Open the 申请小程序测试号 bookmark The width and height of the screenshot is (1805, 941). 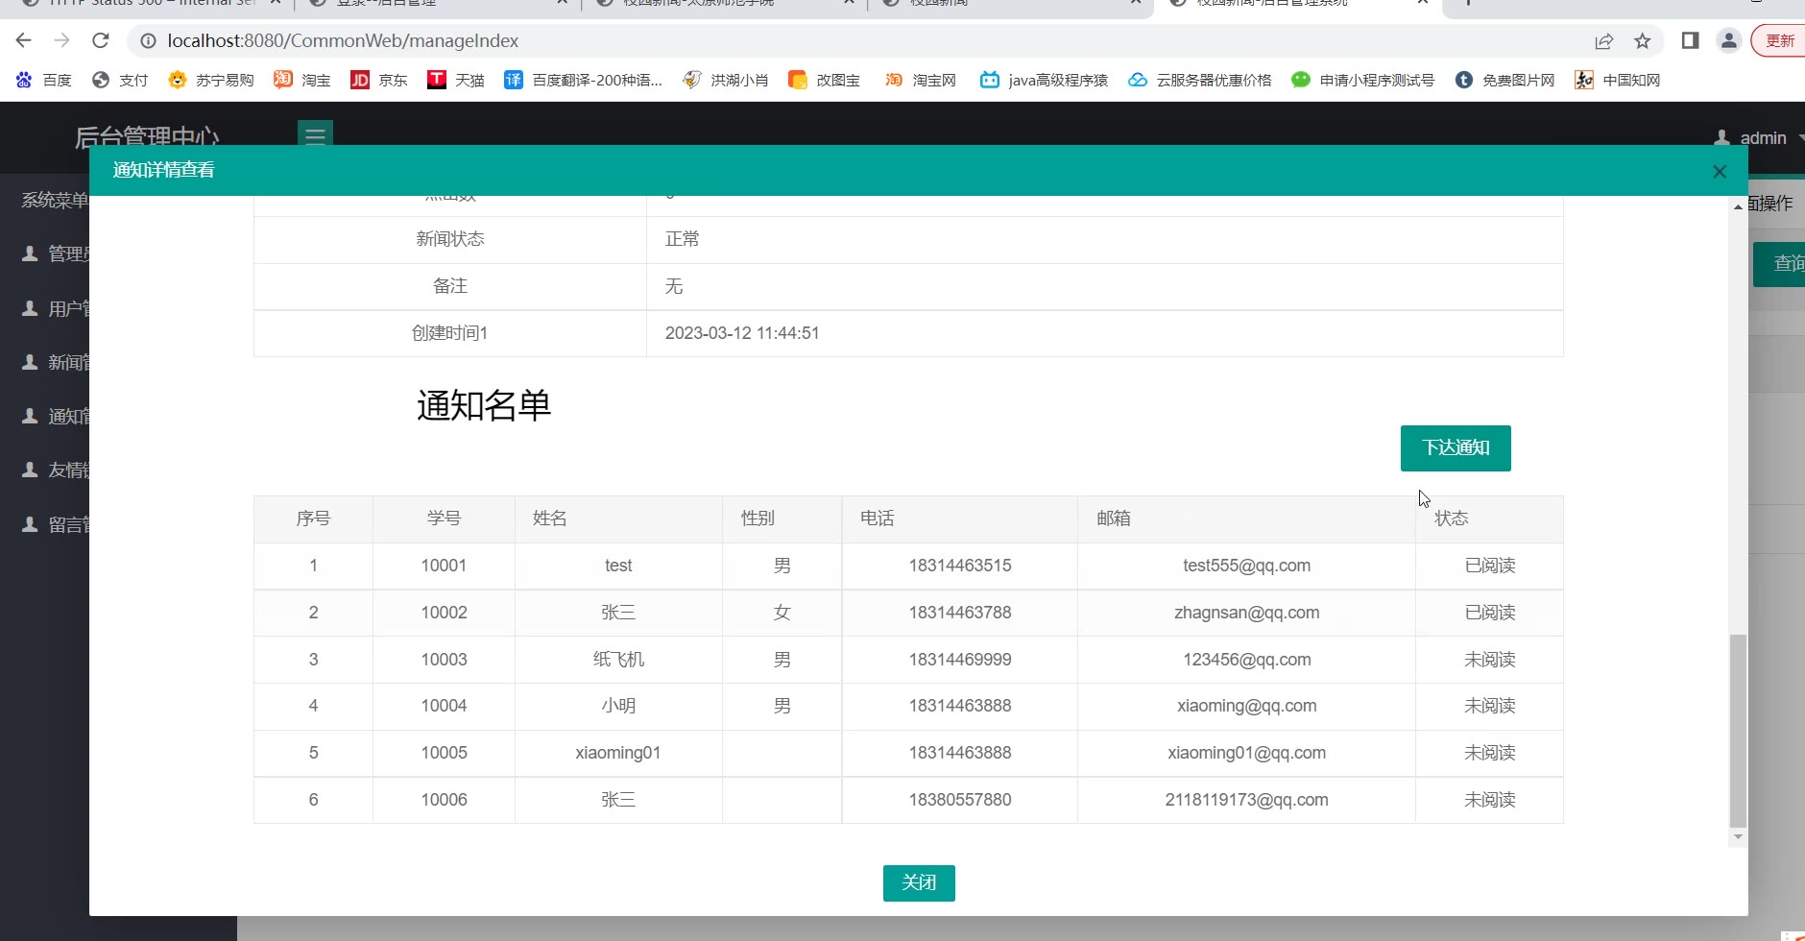pyautogui.click(x=1363, y=80)
